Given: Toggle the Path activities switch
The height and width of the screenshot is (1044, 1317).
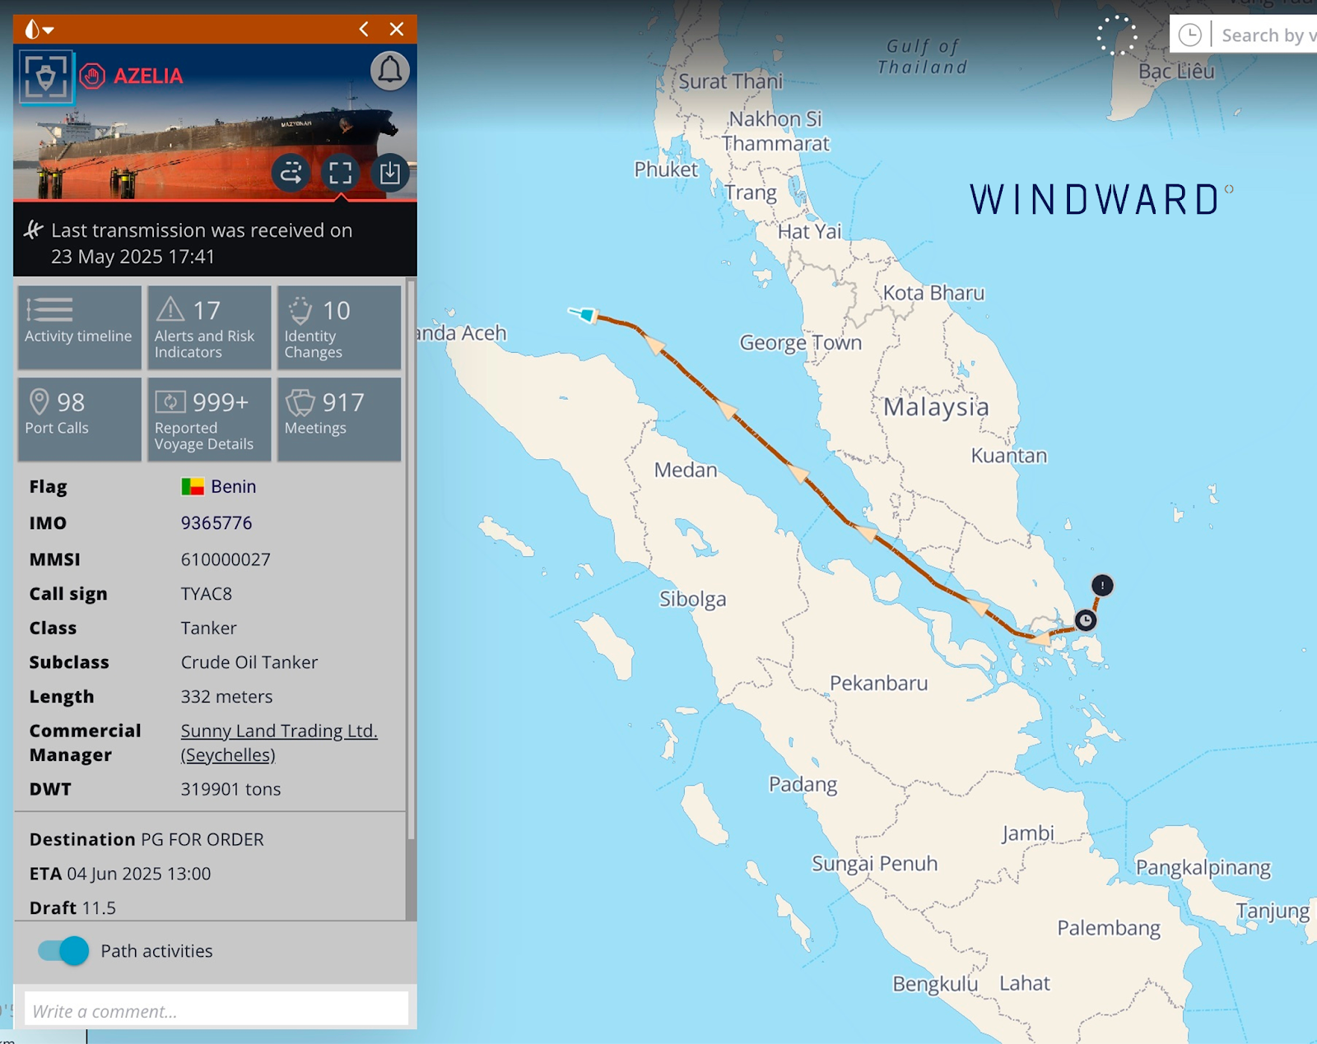Looking at the screenshot, I should (x=63, y=951).
